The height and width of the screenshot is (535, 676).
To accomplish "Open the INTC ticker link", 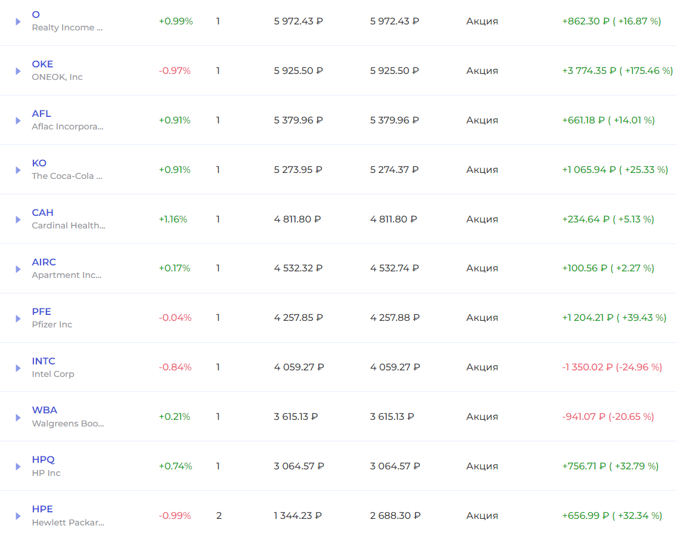I will click(44, 361).
